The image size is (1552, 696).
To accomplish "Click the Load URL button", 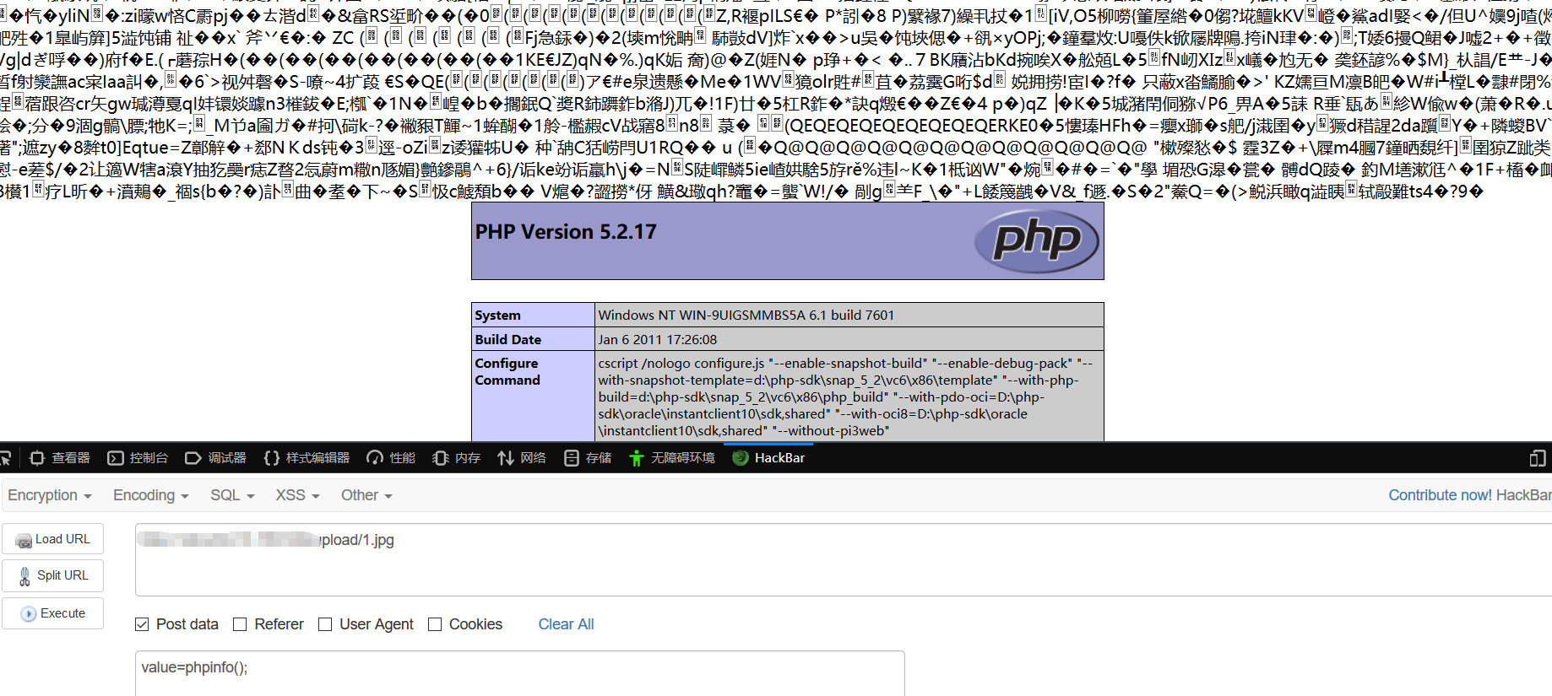I will point(53,539).
